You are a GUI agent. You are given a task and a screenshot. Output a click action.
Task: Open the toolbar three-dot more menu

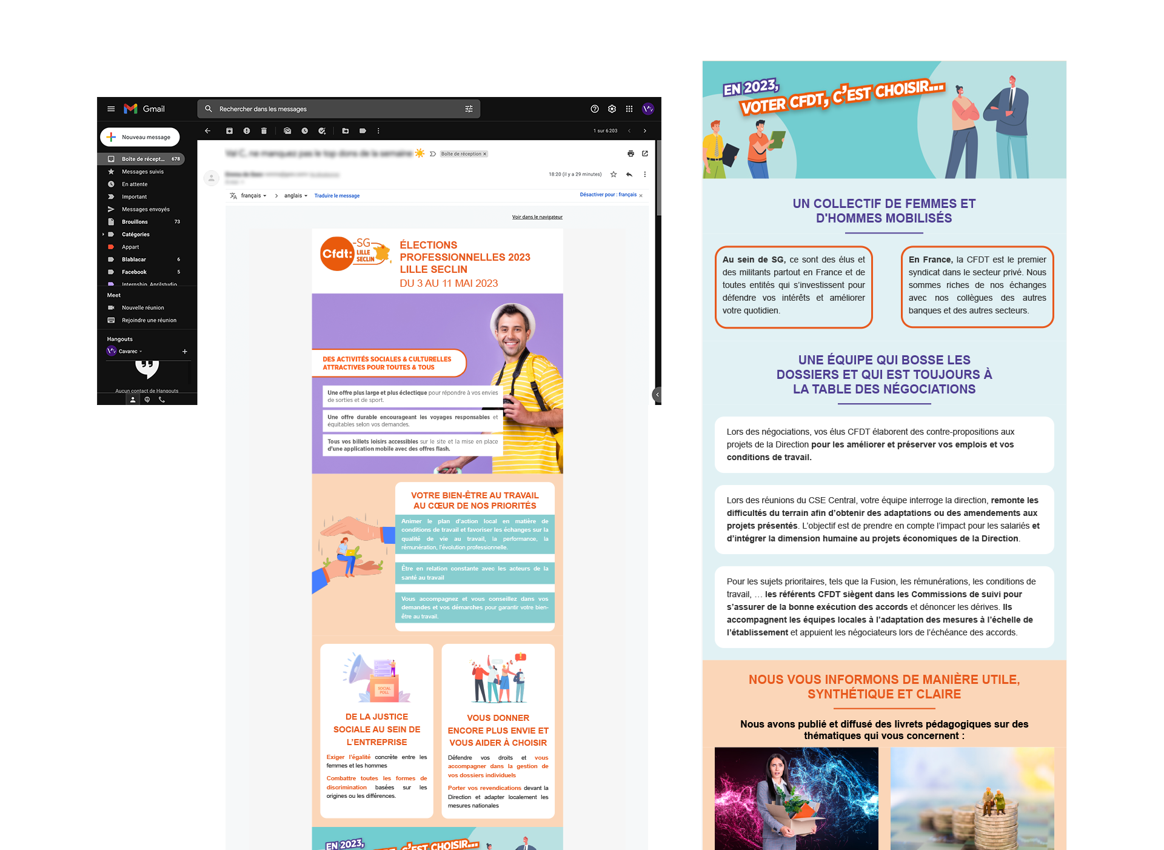(379, 131)
